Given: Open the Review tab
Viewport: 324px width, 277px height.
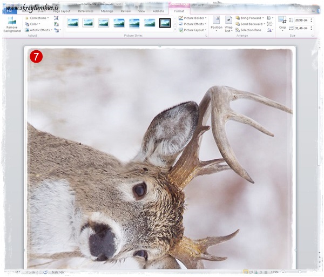Looking at the screenshot, I should (x=126, y=11).
